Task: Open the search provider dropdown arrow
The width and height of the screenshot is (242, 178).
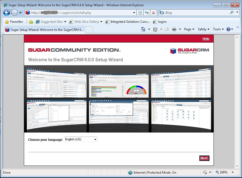Action: tap(237, 12)
